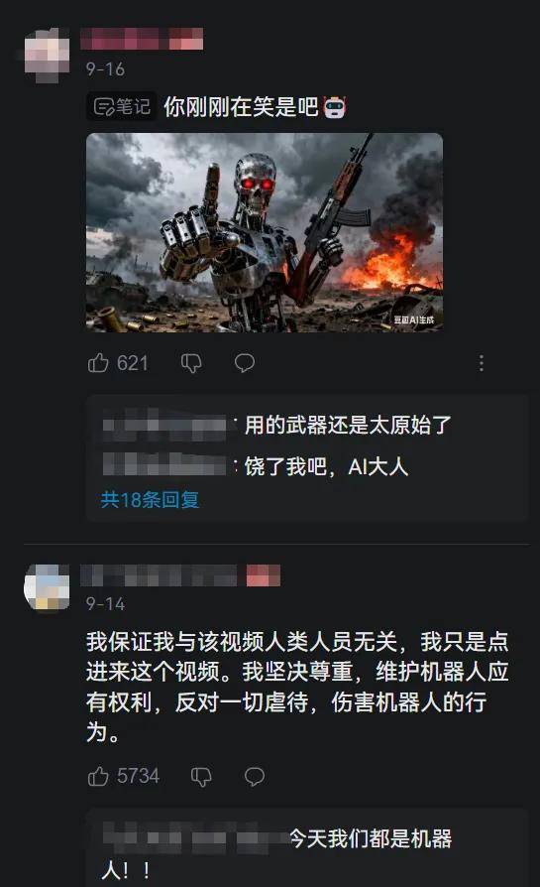Viewport: 540px width, 887px height.
Task: Open the AI robot image attachment
Action: coord(265,232)
